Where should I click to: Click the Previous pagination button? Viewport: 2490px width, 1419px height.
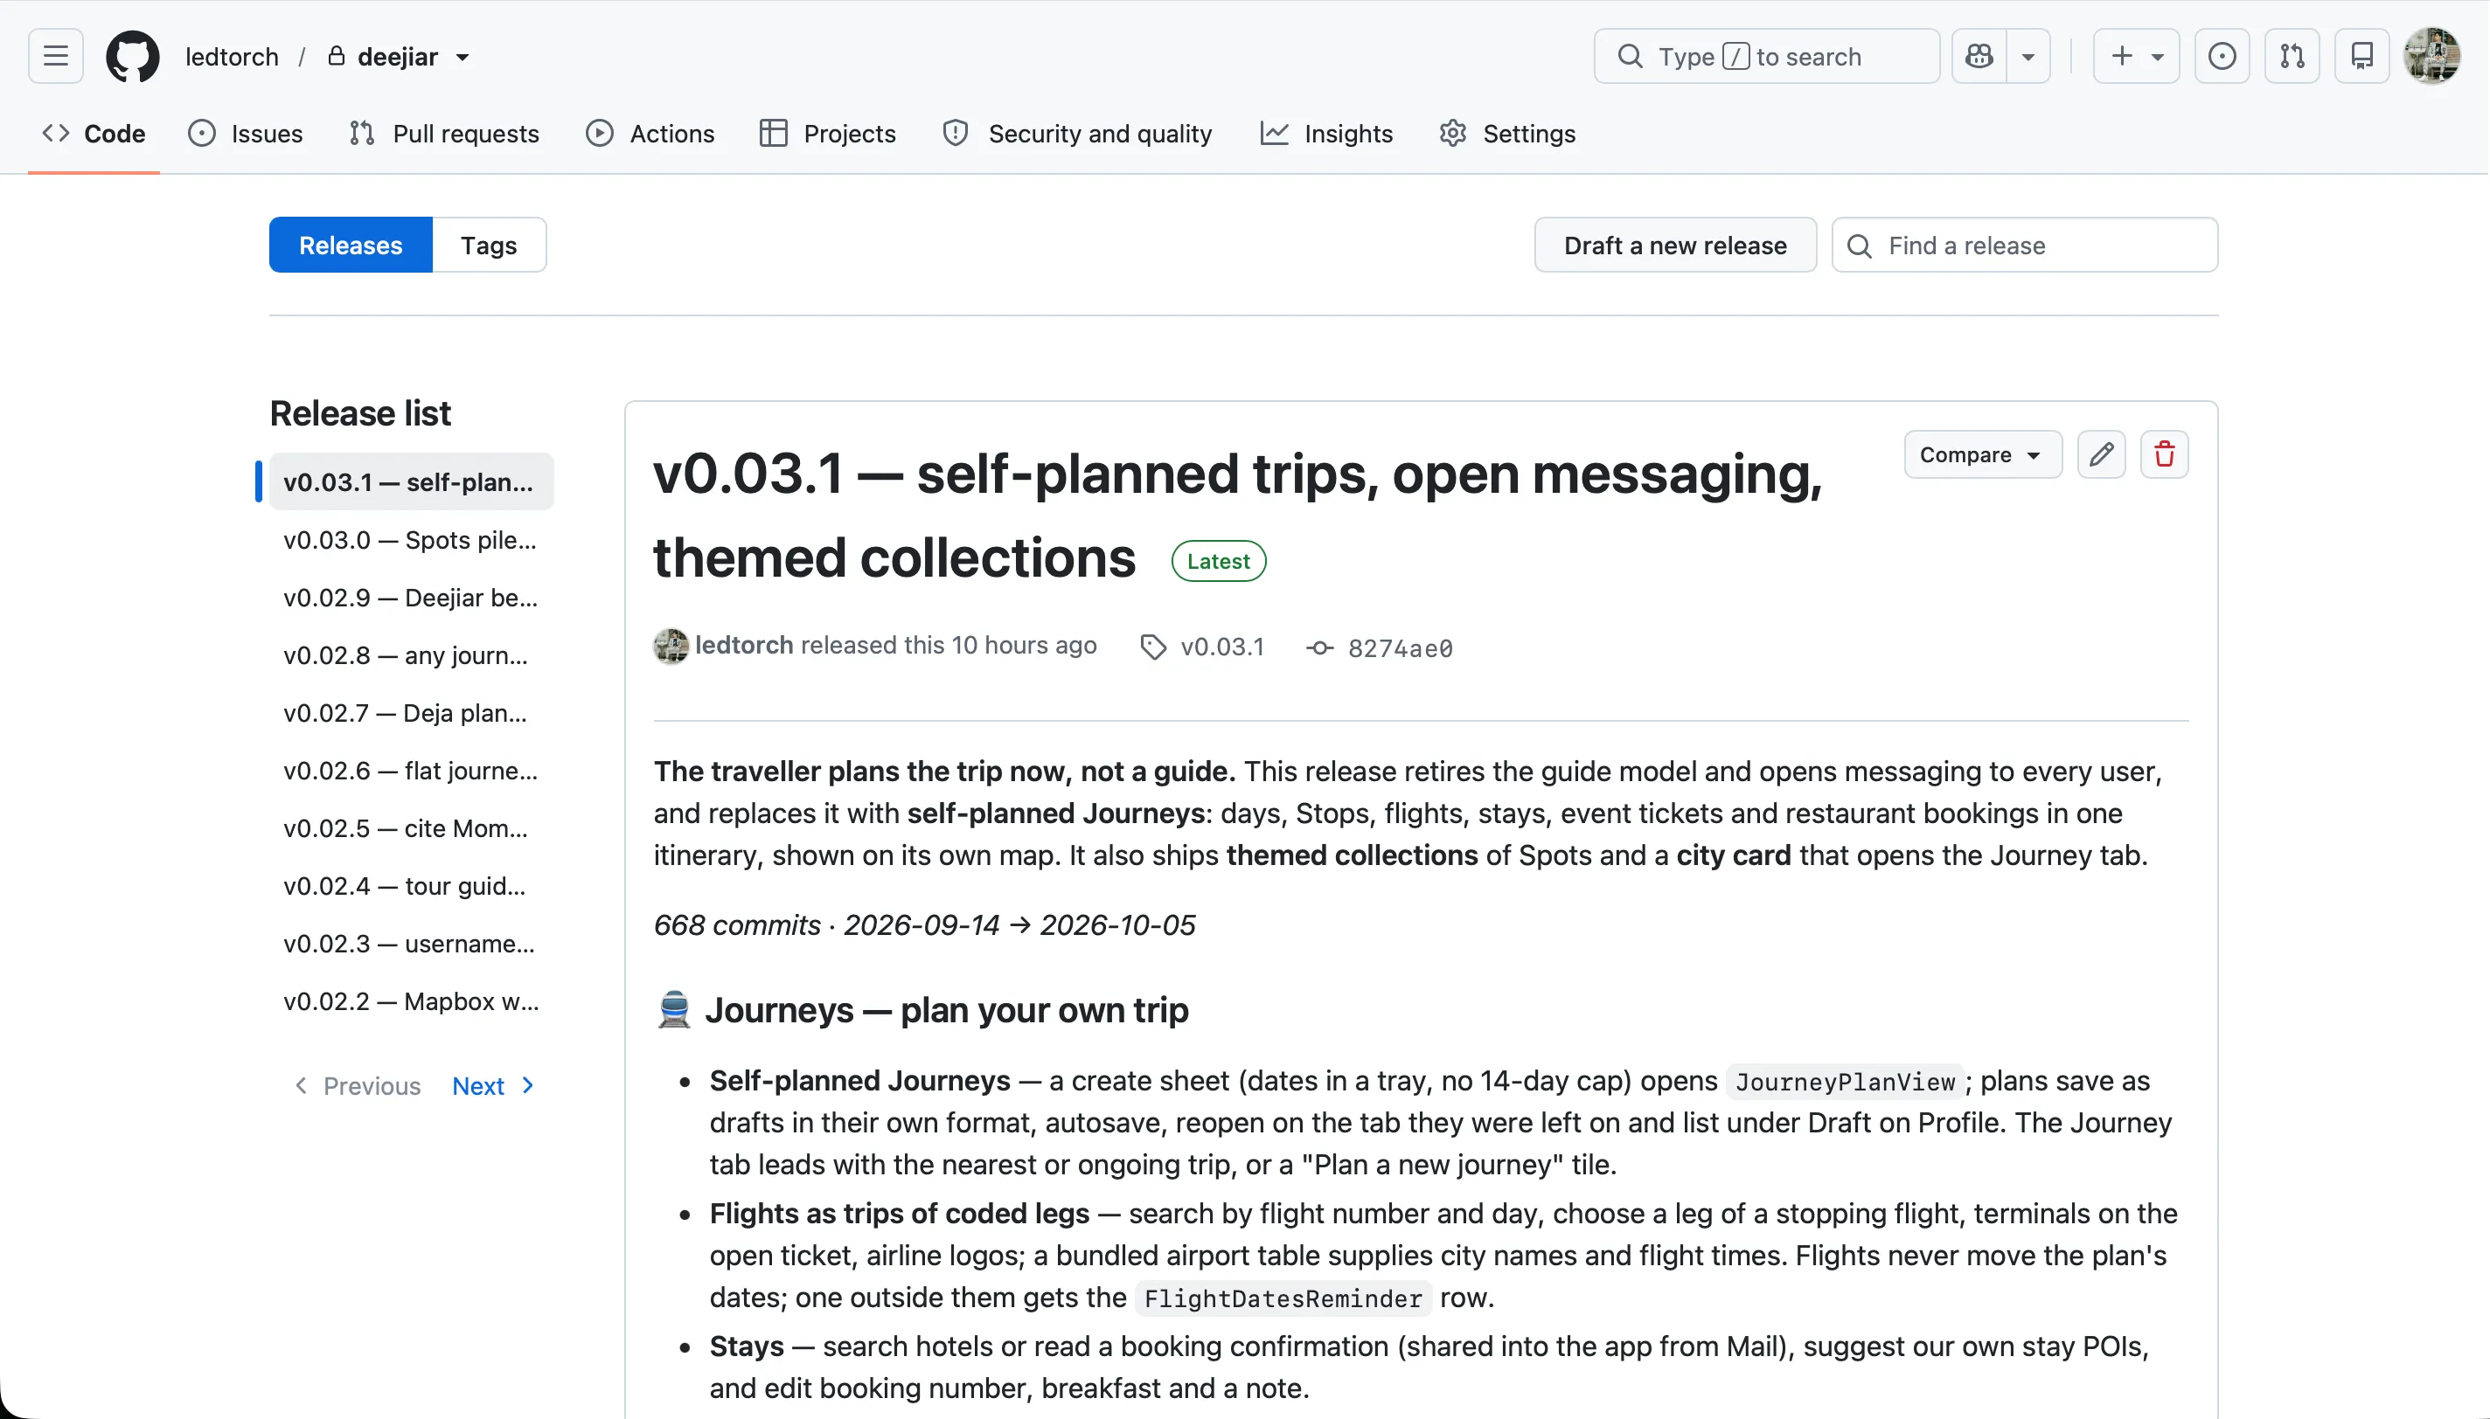358,1086
